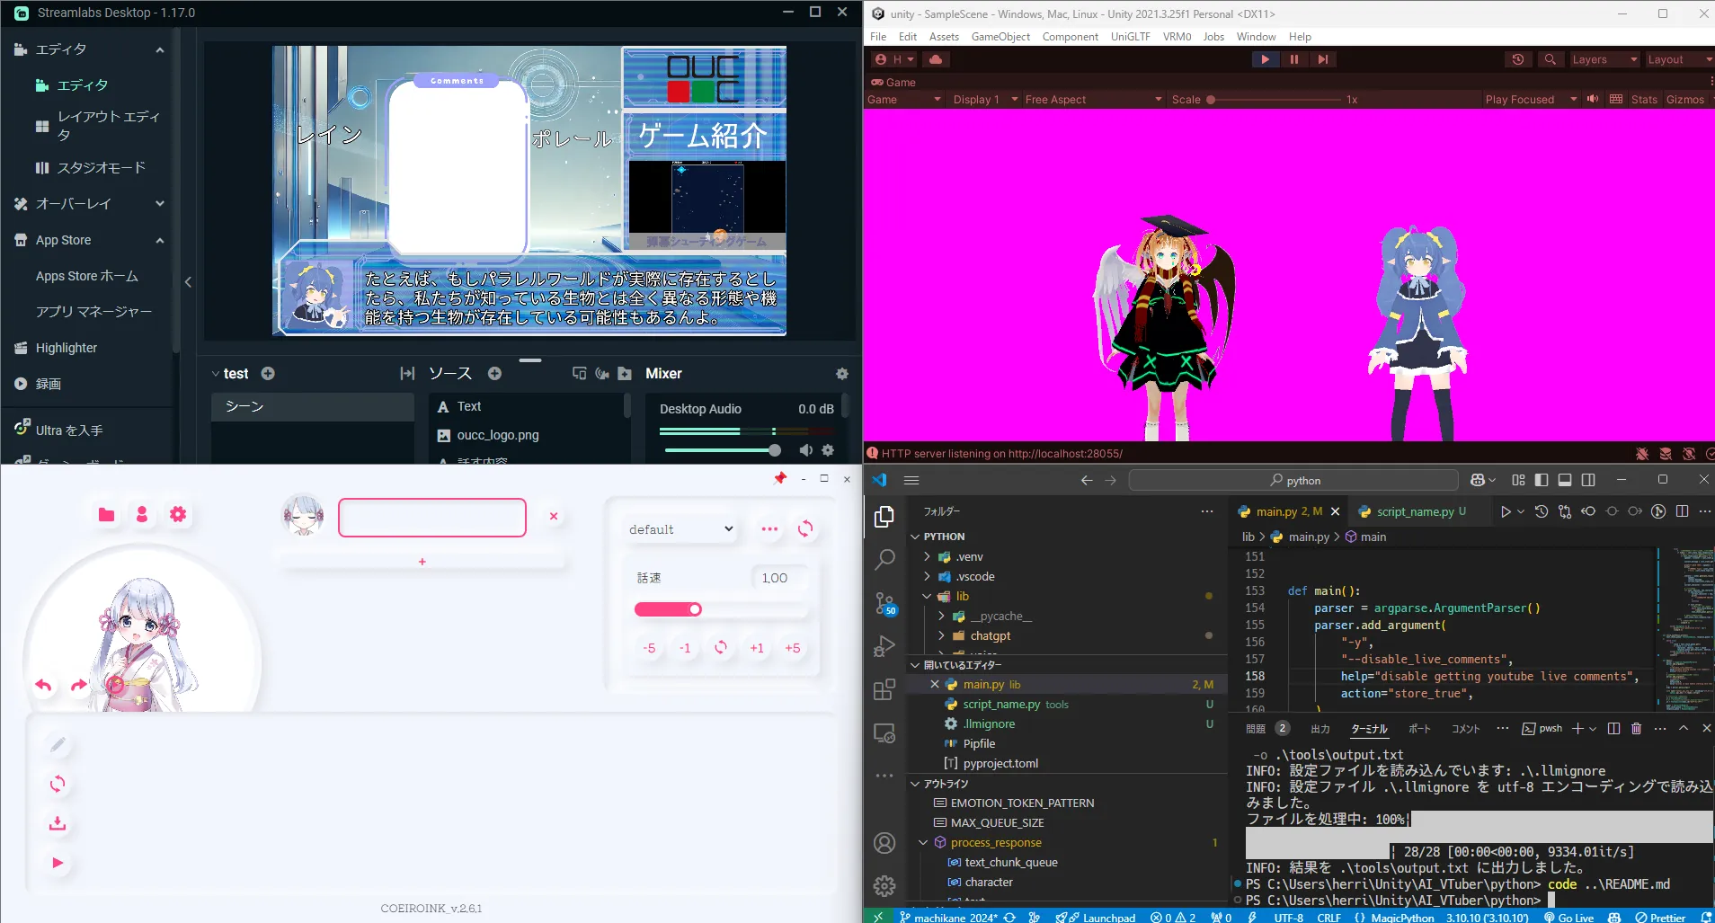This screenshot has height=923, width=1715.
Task: Open Unity cloud services icon
Action: point(936,59)
